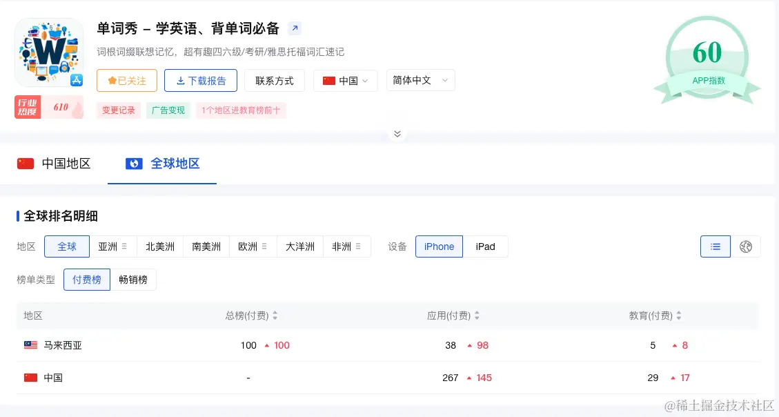Screen dimensions: 779x417
Task: Click 中国 education rank value 29
Action: 653,378
